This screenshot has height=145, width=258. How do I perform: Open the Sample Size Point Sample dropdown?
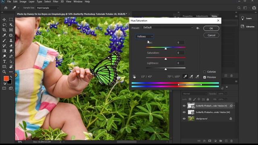click(48, 8)
